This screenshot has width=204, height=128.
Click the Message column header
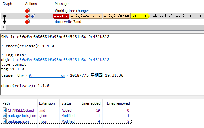click(x=62, y=4)
